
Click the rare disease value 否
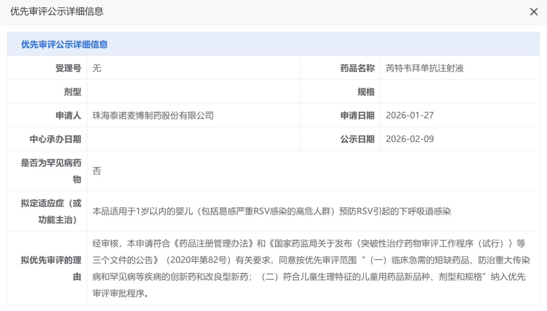97,171
